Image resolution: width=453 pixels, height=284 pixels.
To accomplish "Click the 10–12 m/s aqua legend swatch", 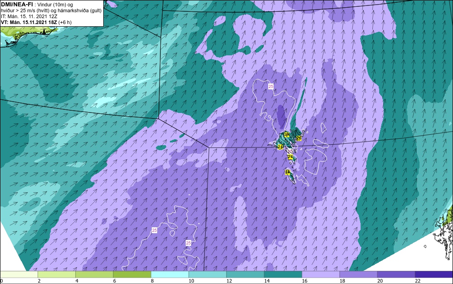I will click(x=207, y=274).
